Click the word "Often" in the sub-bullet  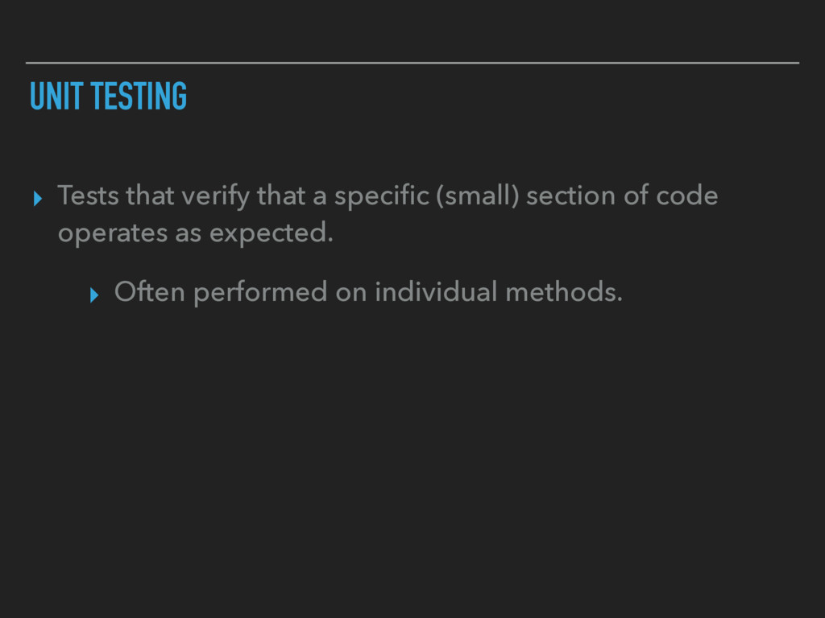click(149, 291)
